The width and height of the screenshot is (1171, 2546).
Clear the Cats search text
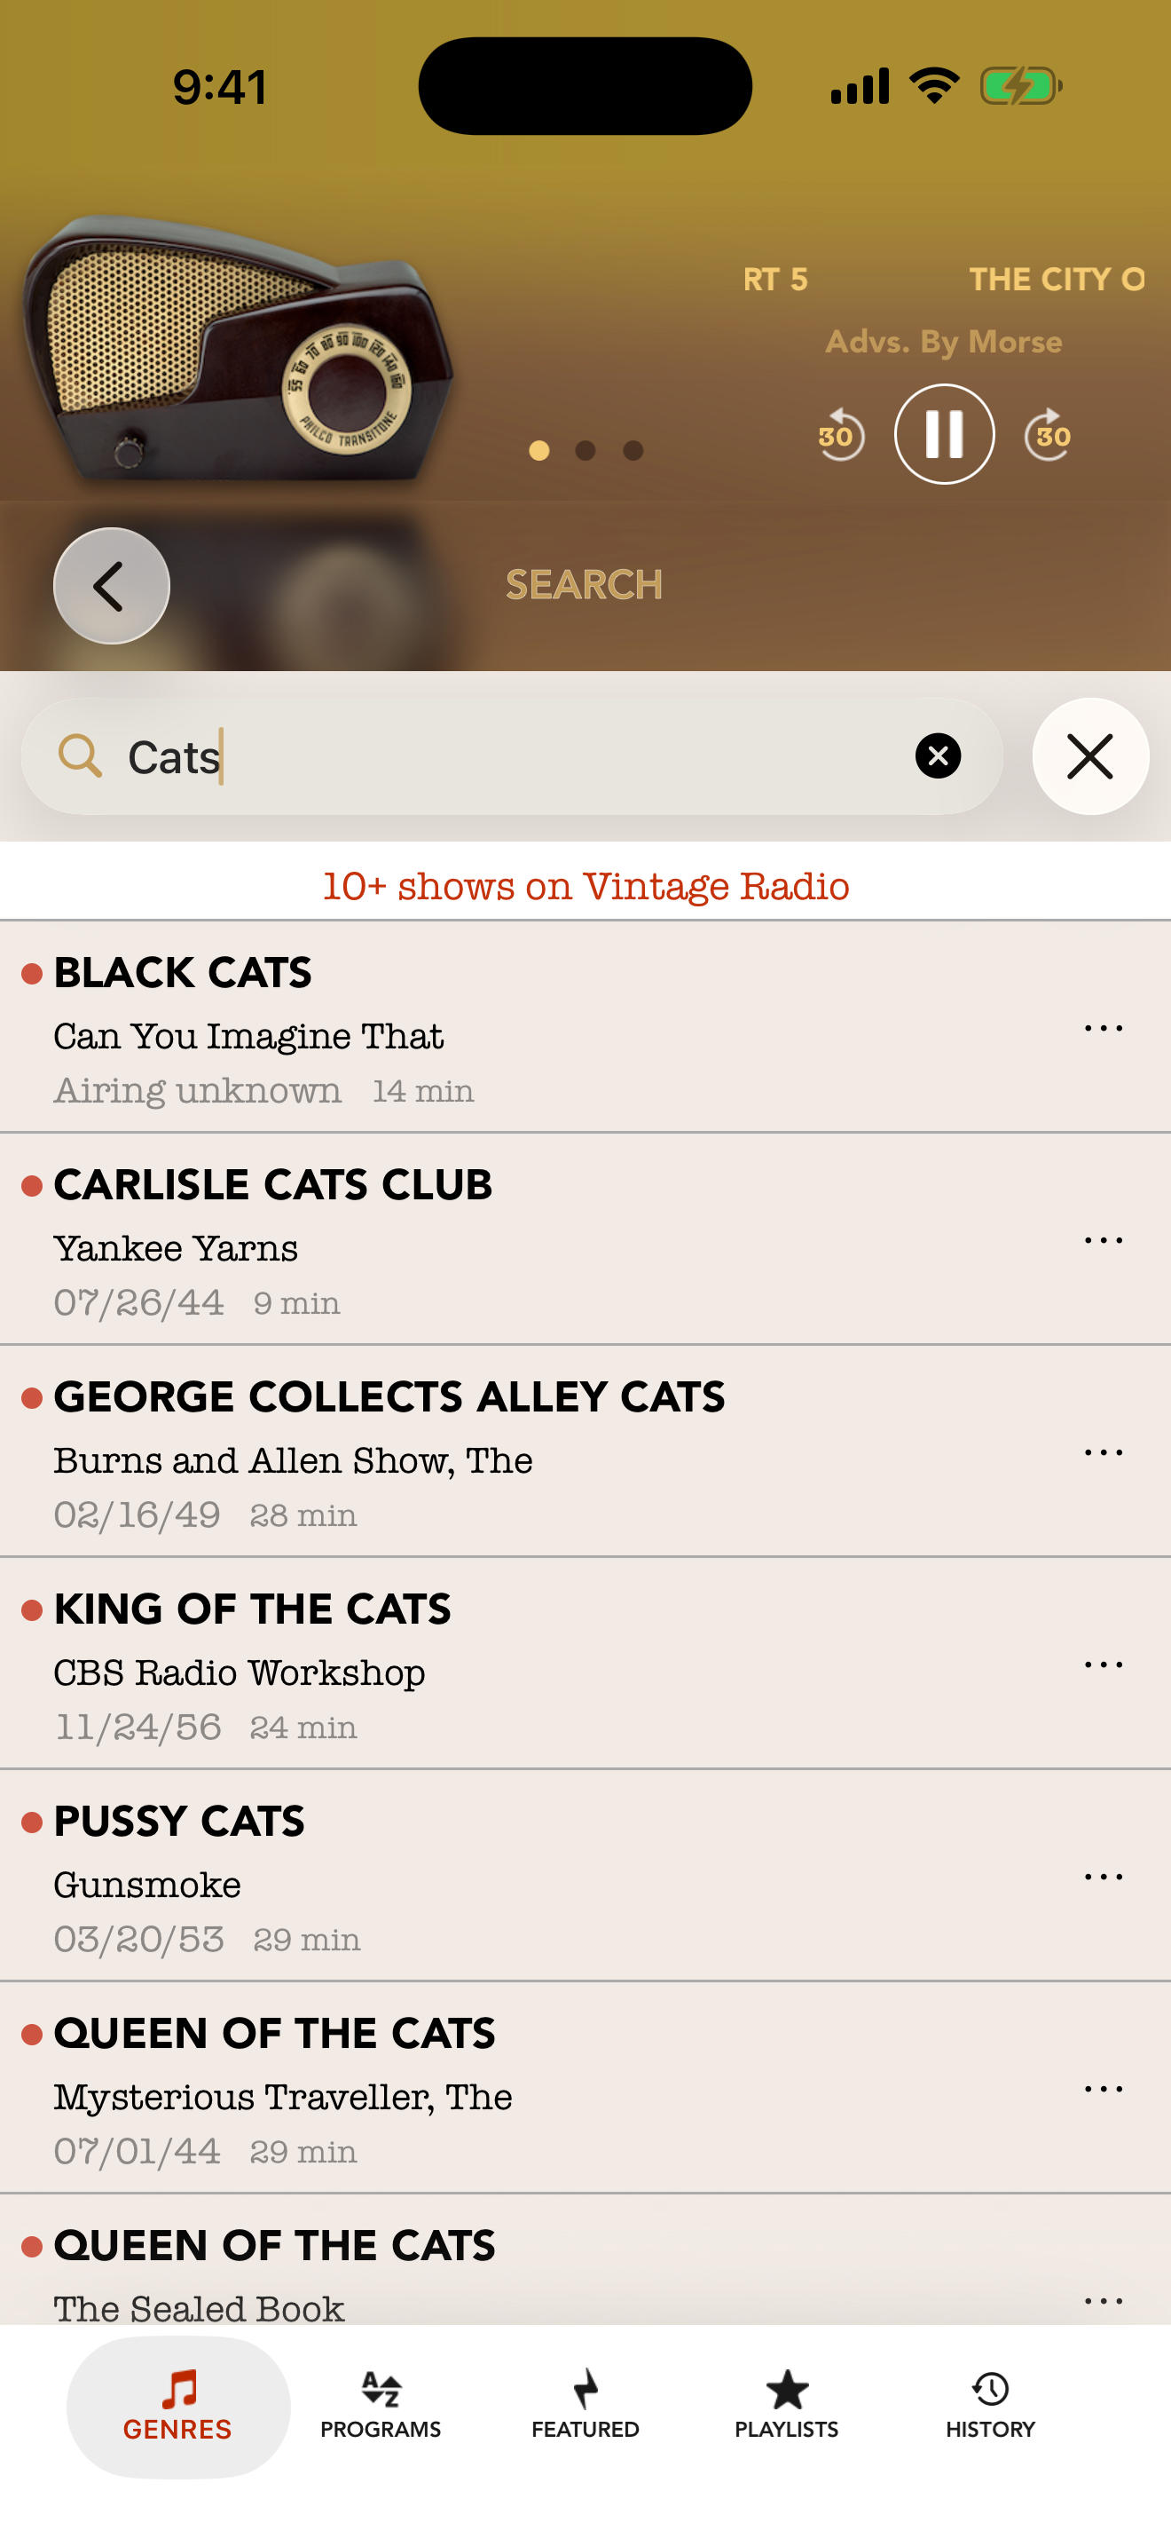pos(938,756)
